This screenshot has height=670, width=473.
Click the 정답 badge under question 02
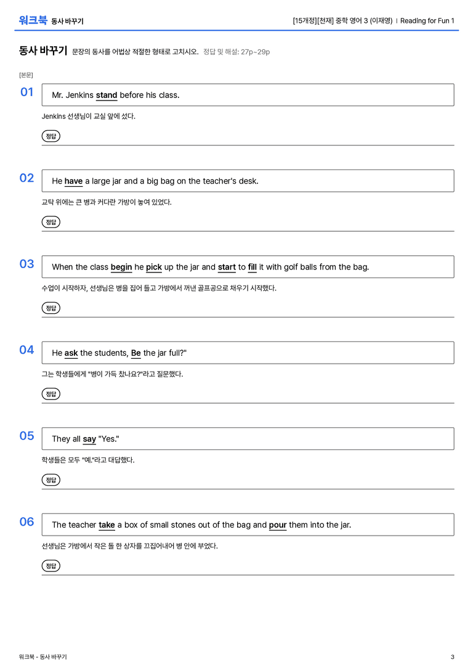pos(51,222)
